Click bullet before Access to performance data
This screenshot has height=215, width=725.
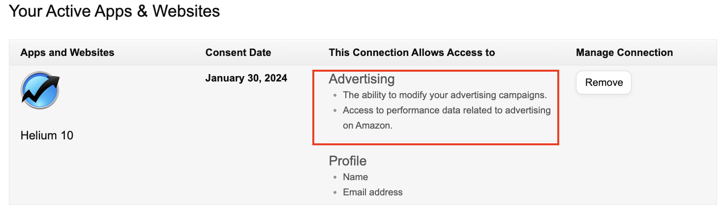click(335, 111)
